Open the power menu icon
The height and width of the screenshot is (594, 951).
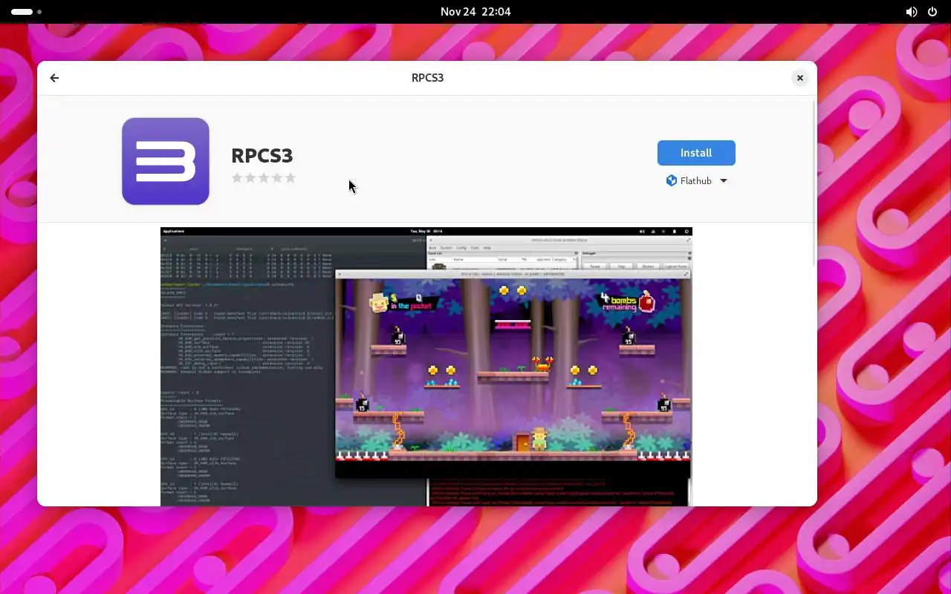[x=932, y=12]
